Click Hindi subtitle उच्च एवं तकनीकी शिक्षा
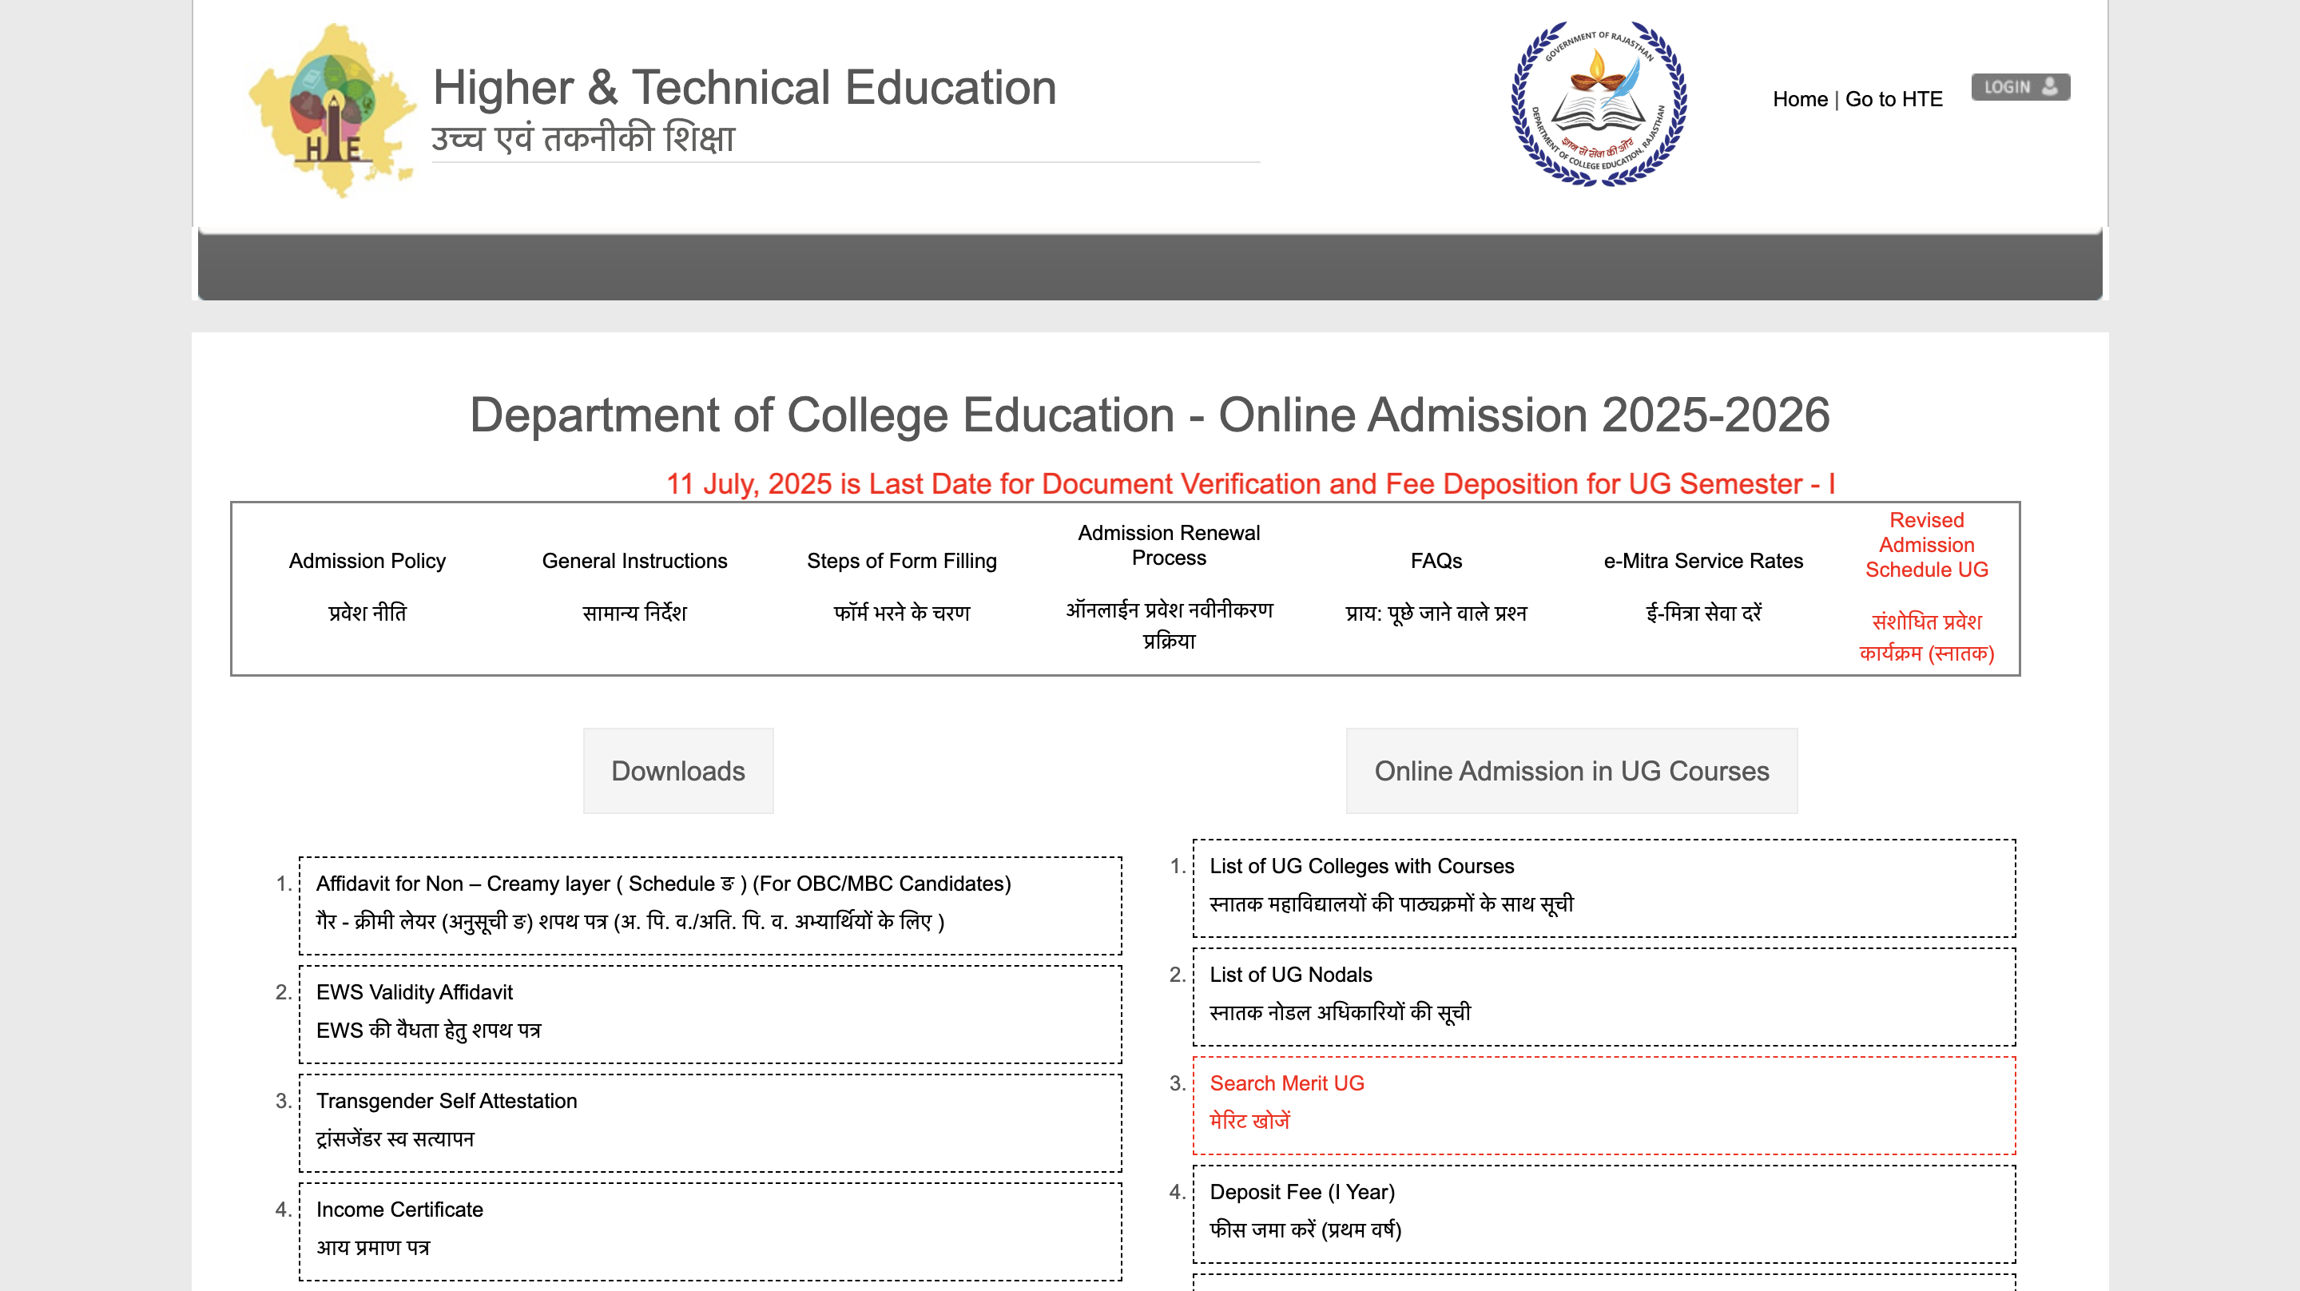 (x=583, y=138)
